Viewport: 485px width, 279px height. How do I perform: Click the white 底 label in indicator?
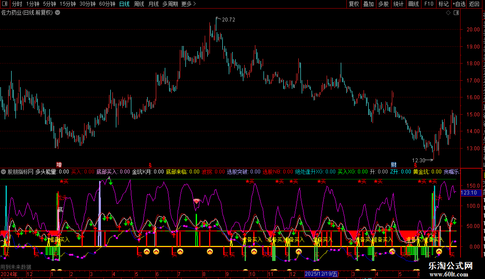61,210
